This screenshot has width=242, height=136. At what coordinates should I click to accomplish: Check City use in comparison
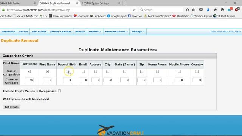[108, 71]
